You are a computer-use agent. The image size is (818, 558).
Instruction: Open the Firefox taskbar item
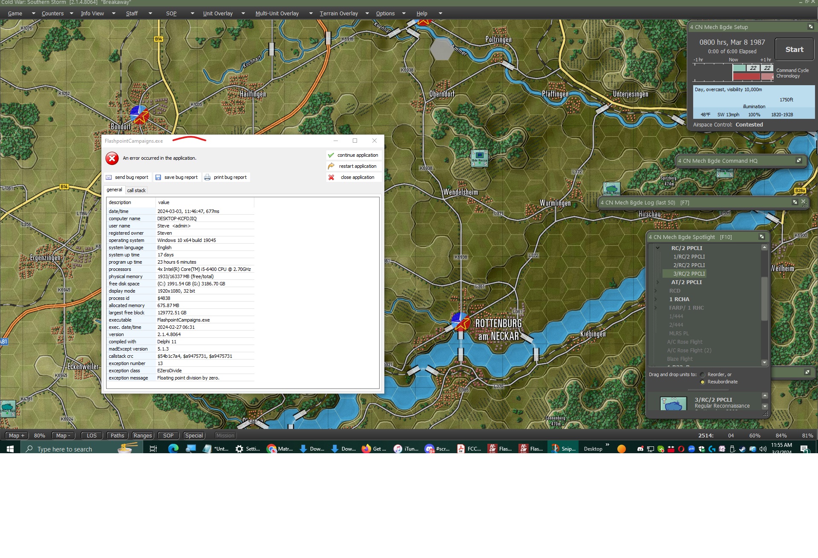click(x=374, y=449)
